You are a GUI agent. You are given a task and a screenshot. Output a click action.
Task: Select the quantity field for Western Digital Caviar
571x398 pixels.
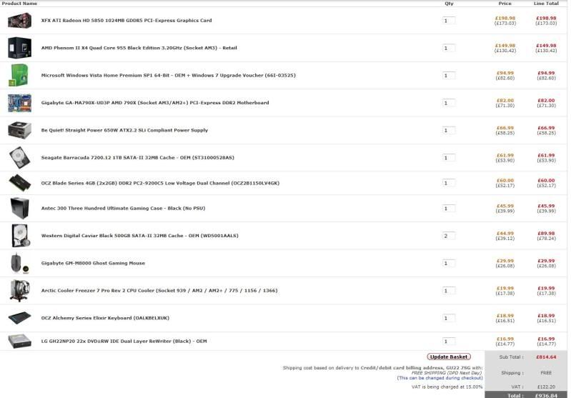448,236
